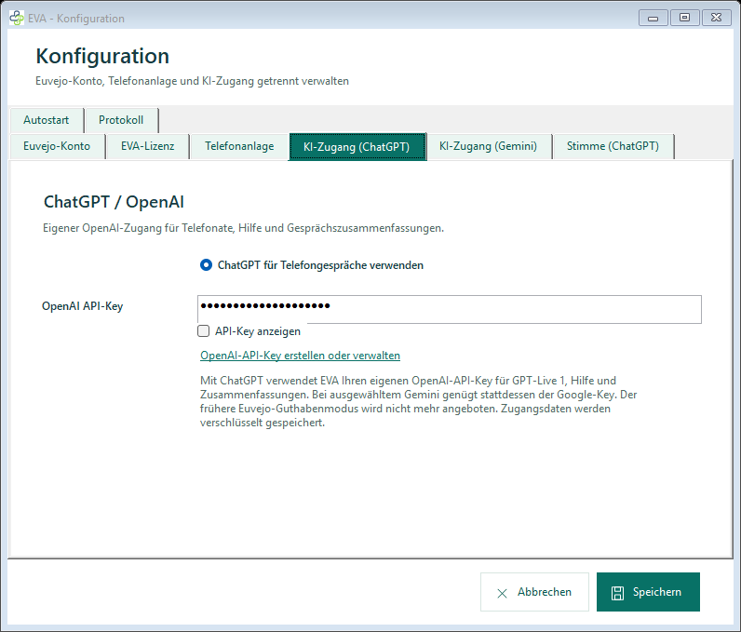Open the Stimme (ChatGPT) tab

[x=613, y=146]
